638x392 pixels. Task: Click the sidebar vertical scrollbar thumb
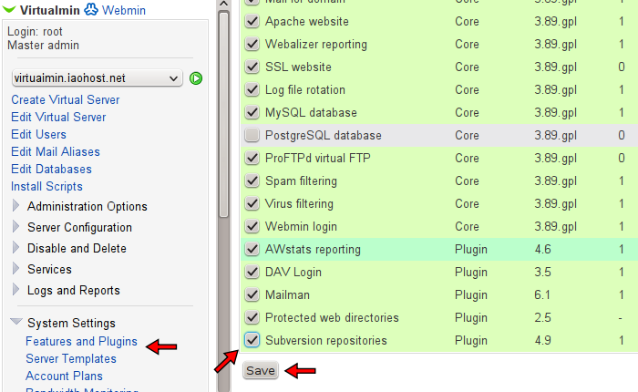223,114
